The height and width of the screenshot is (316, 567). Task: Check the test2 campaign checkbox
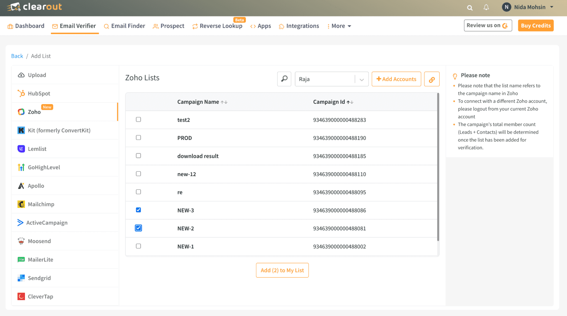point(138,119)
